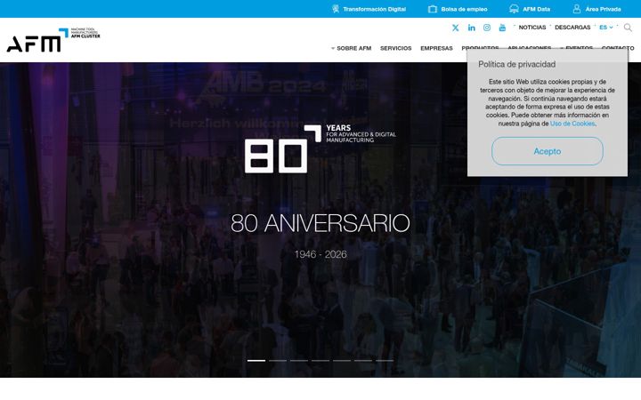Open AFM Data cloud link
This screenshot has width=641, height=400.
pyautogui.click(x=530, y=9)
